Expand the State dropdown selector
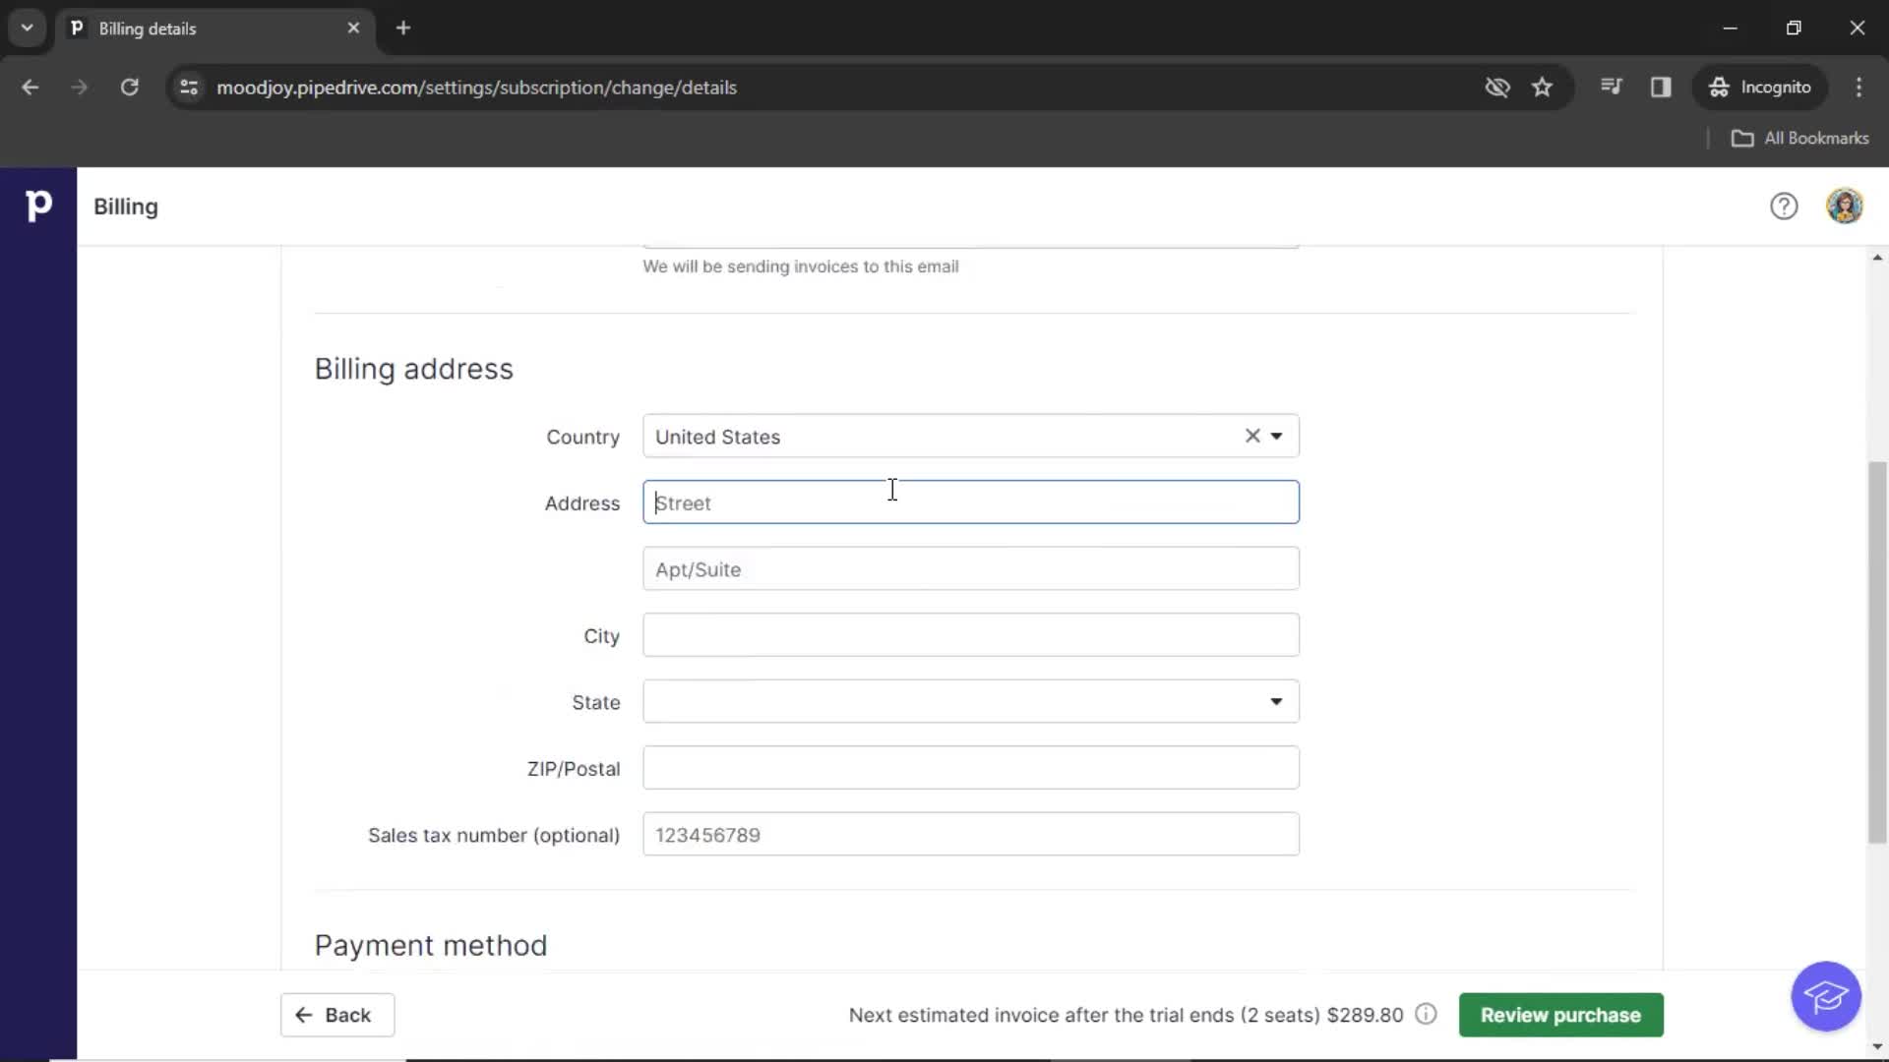 click(1275, 701)
